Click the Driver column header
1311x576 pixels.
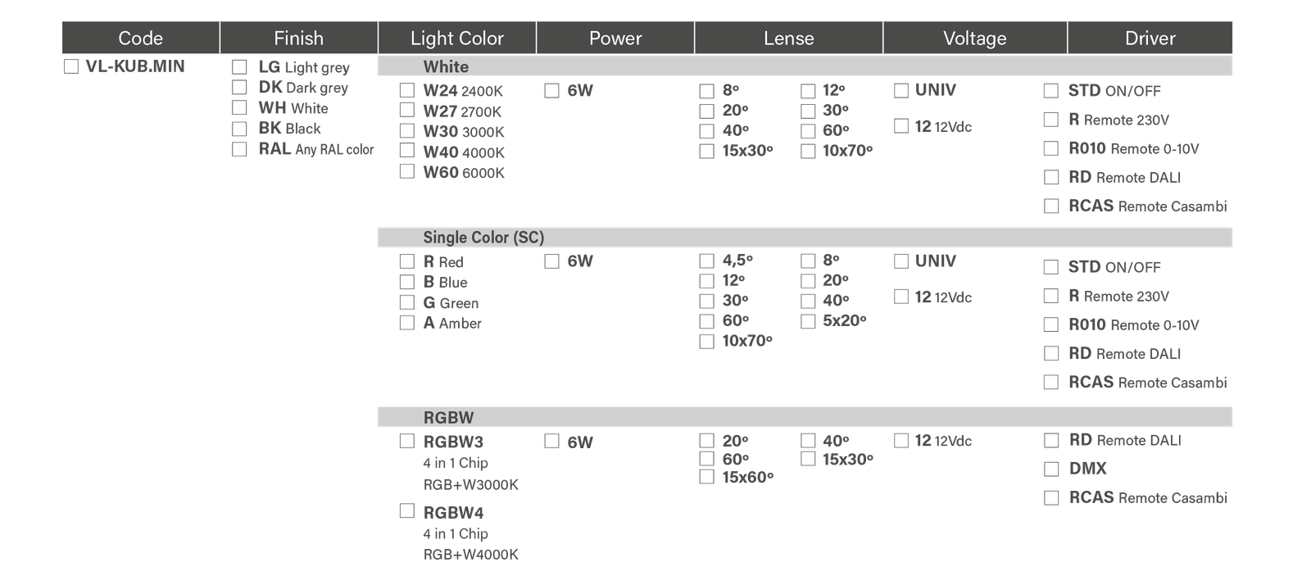point(1150,39)
